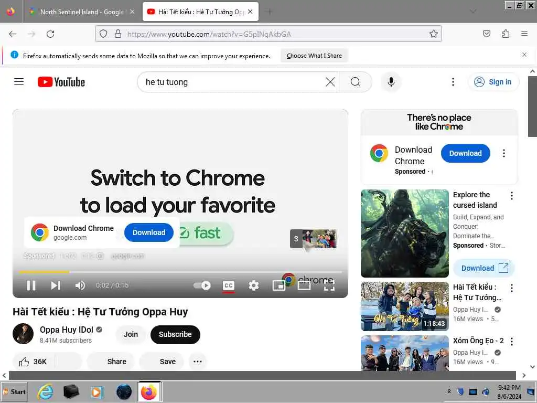Save the video to a playlist
Image resolution: width=537 pixels, height=403 pixels.
[162, 362]
